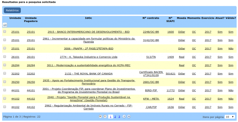Click the Nº contrato column header
Screen dimensions: 238x122
pyautogui.click(x=151, y=18)
